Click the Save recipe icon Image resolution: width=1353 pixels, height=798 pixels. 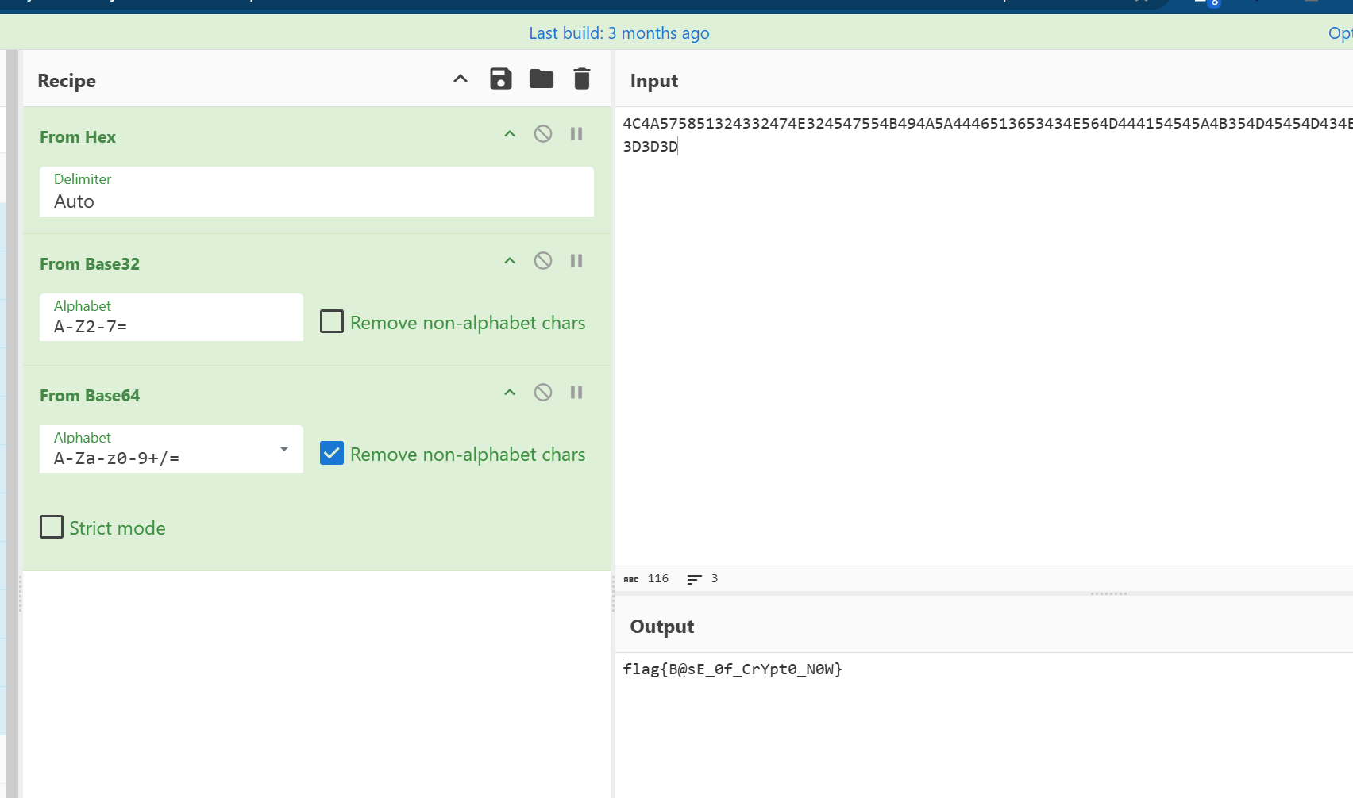(500, 79)
